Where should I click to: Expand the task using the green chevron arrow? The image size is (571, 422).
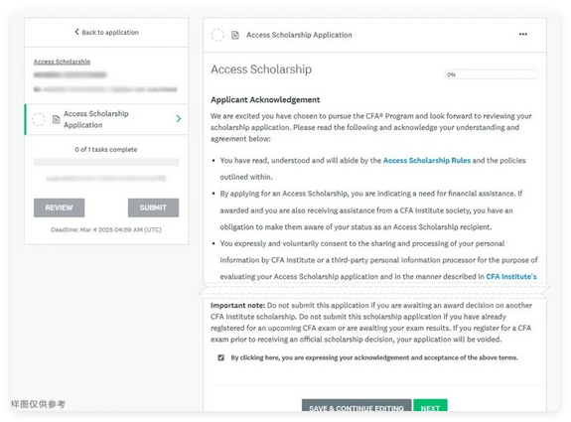tap(179, 119)
